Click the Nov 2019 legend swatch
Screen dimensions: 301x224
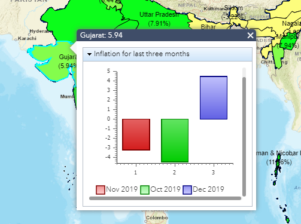101,190
